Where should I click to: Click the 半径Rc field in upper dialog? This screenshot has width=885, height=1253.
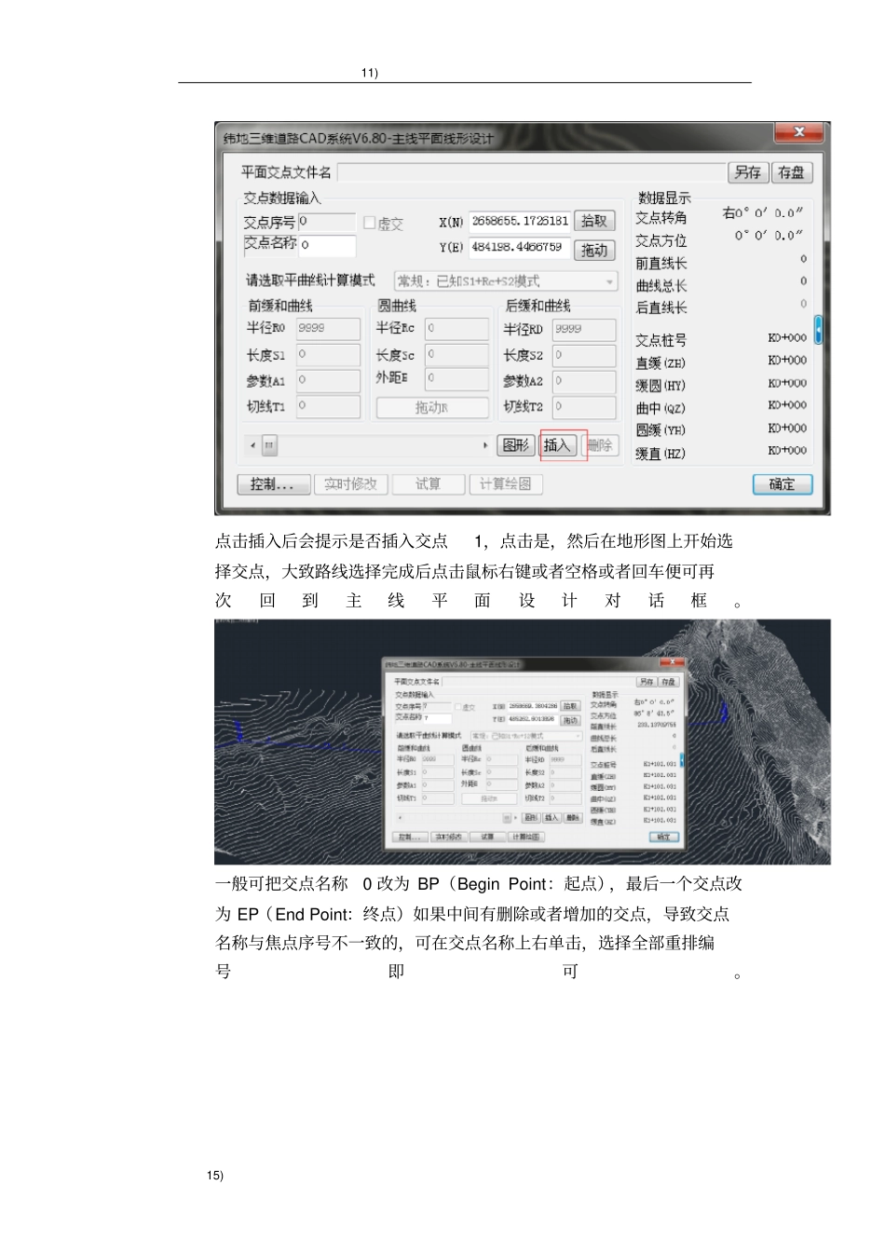coord(456,329)
